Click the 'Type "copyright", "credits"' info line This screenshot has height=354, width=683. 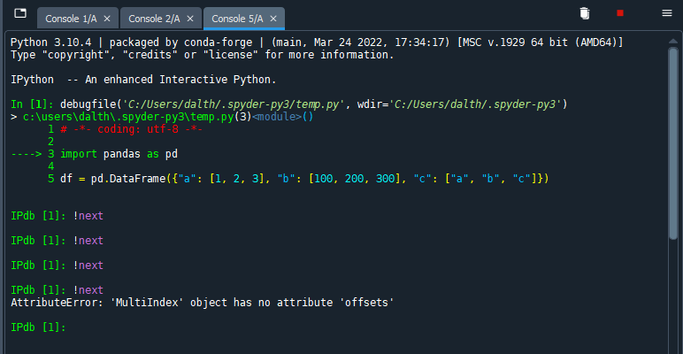click(x=203, y=56)
